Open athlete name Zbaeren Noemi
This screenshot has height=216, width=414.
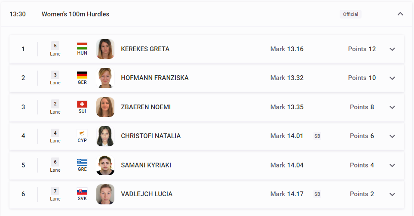pyautogui.click(x=146, y=107)
